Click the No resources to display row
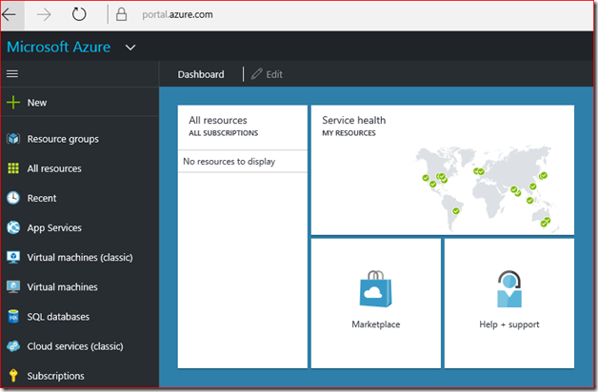This screenshot has height=392, width=598. pyautogui.click(x=243, y=161)
